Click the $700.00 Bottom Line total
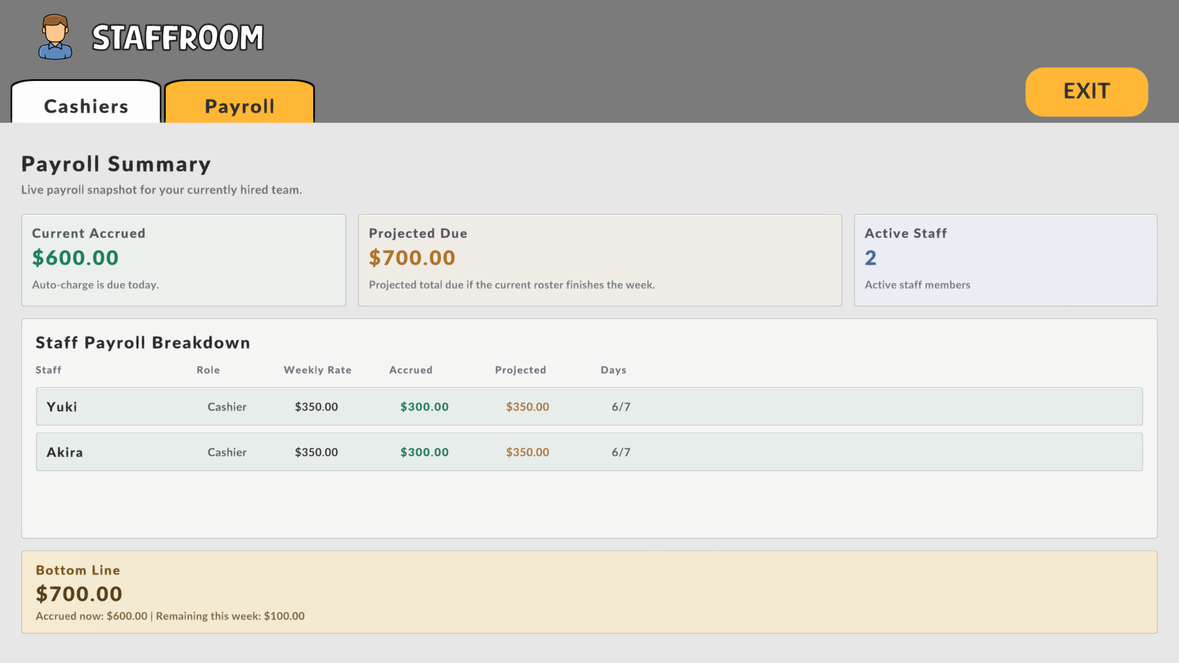The height and width of the screenshot is (663, 1179). (x=79, y=594)
